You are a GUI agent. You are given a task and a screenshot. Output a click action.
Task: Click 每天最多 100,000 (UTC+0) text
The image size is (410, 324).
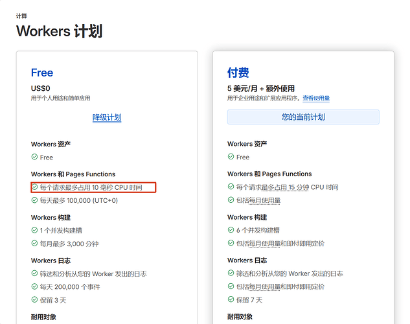[x=79, y=201]
